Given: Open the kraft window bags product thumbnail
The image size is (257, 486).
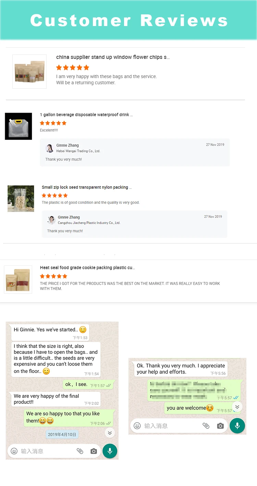Looking at the screenshot, I should click(x=29, y=72).
